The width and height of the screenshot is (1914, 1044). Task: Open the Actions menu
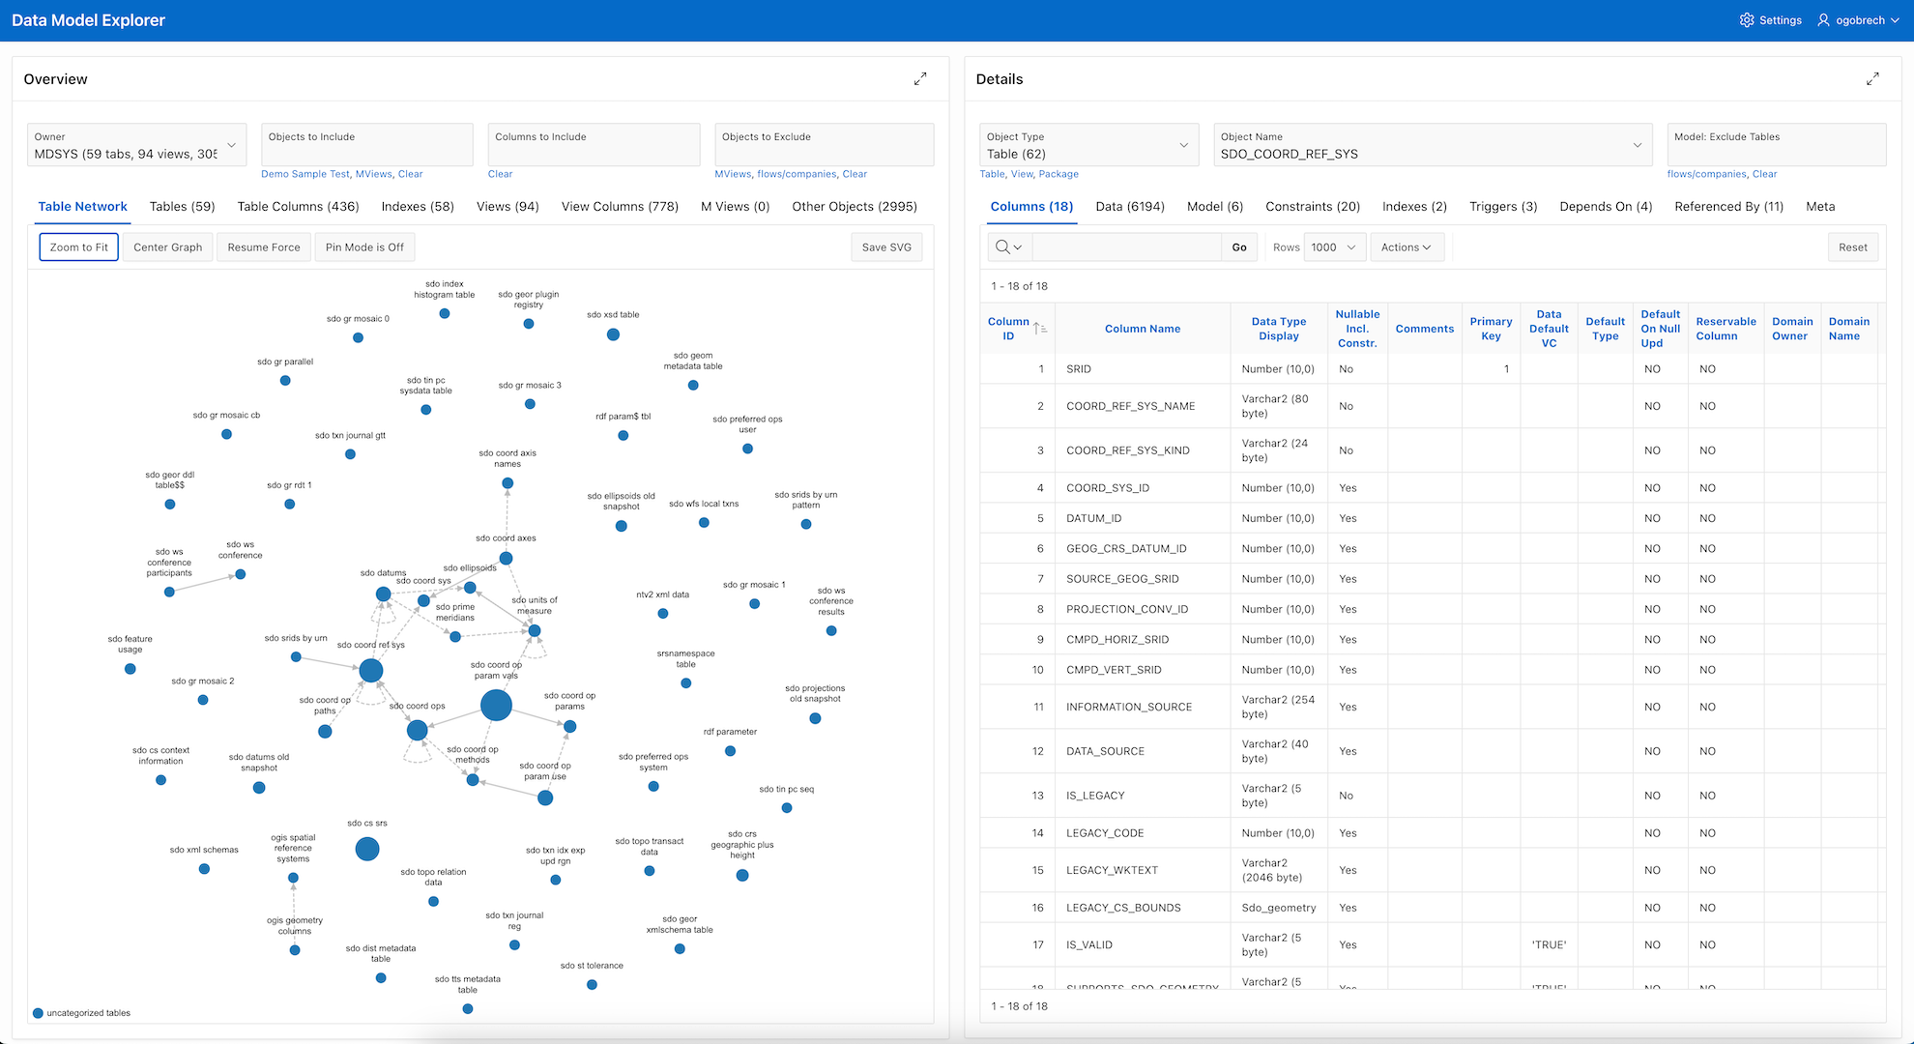(1405, 247)
